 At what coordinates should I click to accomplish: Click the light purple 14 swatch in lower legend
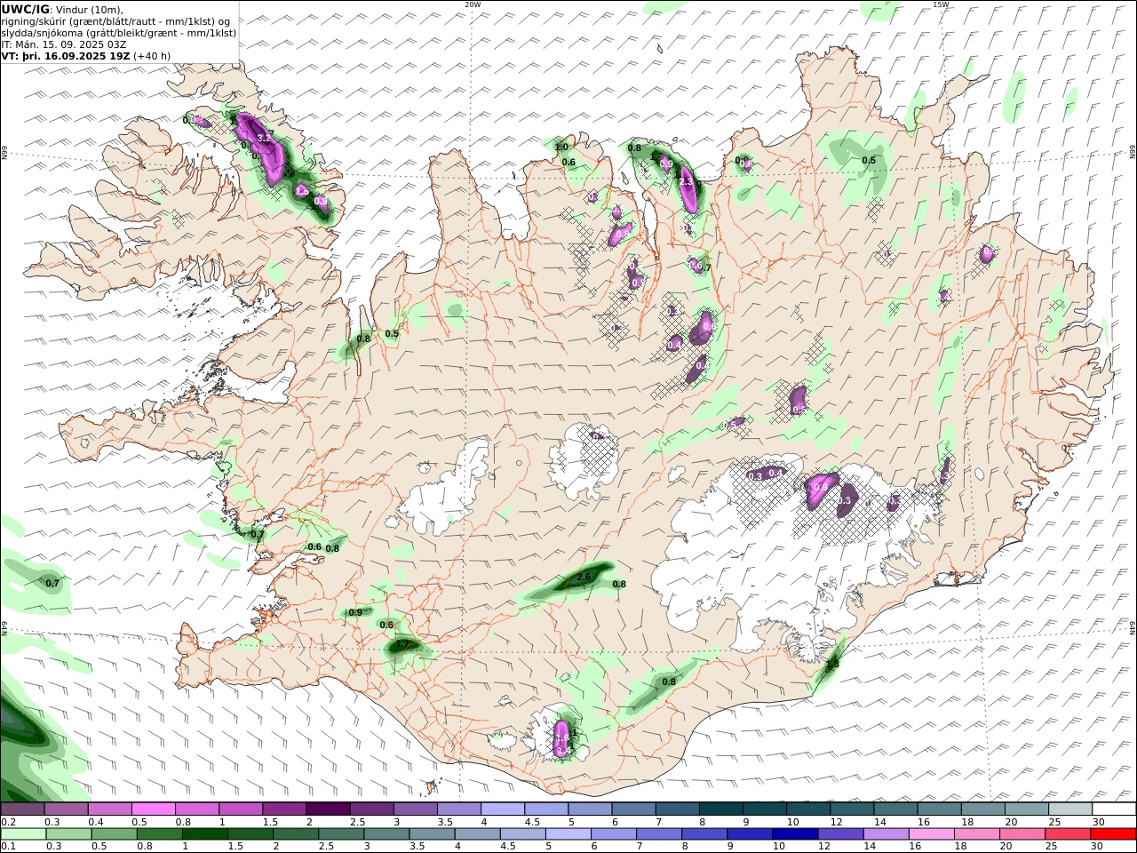(885, 834)
